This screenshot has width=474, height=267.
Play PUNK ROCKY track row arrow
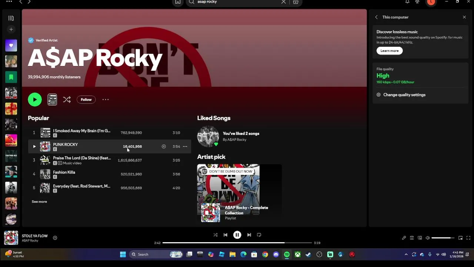click(34, 146)
